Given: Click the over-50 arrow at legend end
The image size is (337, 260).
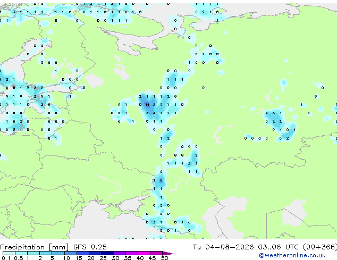Looking at the screenshot, I should click(x=168, y=254).
